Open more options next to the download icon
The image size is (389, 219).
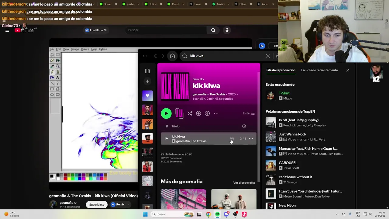216,113
